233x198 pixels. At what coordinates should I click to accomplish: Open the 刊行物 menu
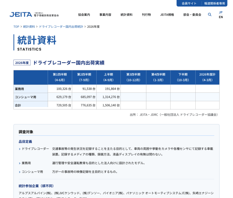[x=146, y=15]
